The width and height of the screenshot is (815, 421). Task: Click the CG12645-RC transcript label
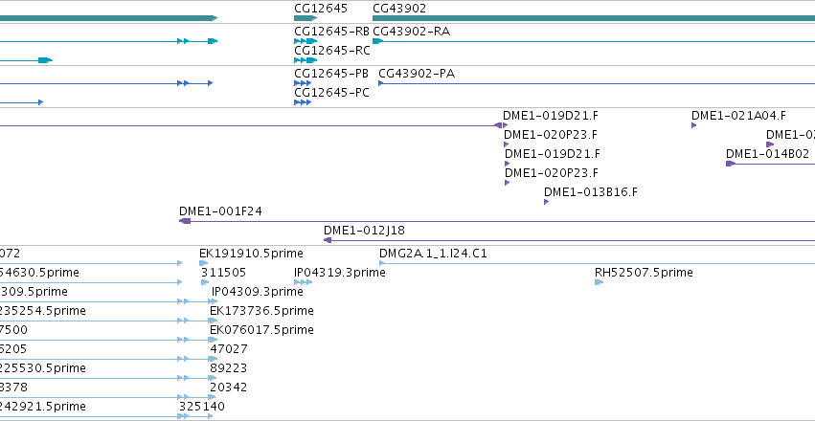pos(331,51)
